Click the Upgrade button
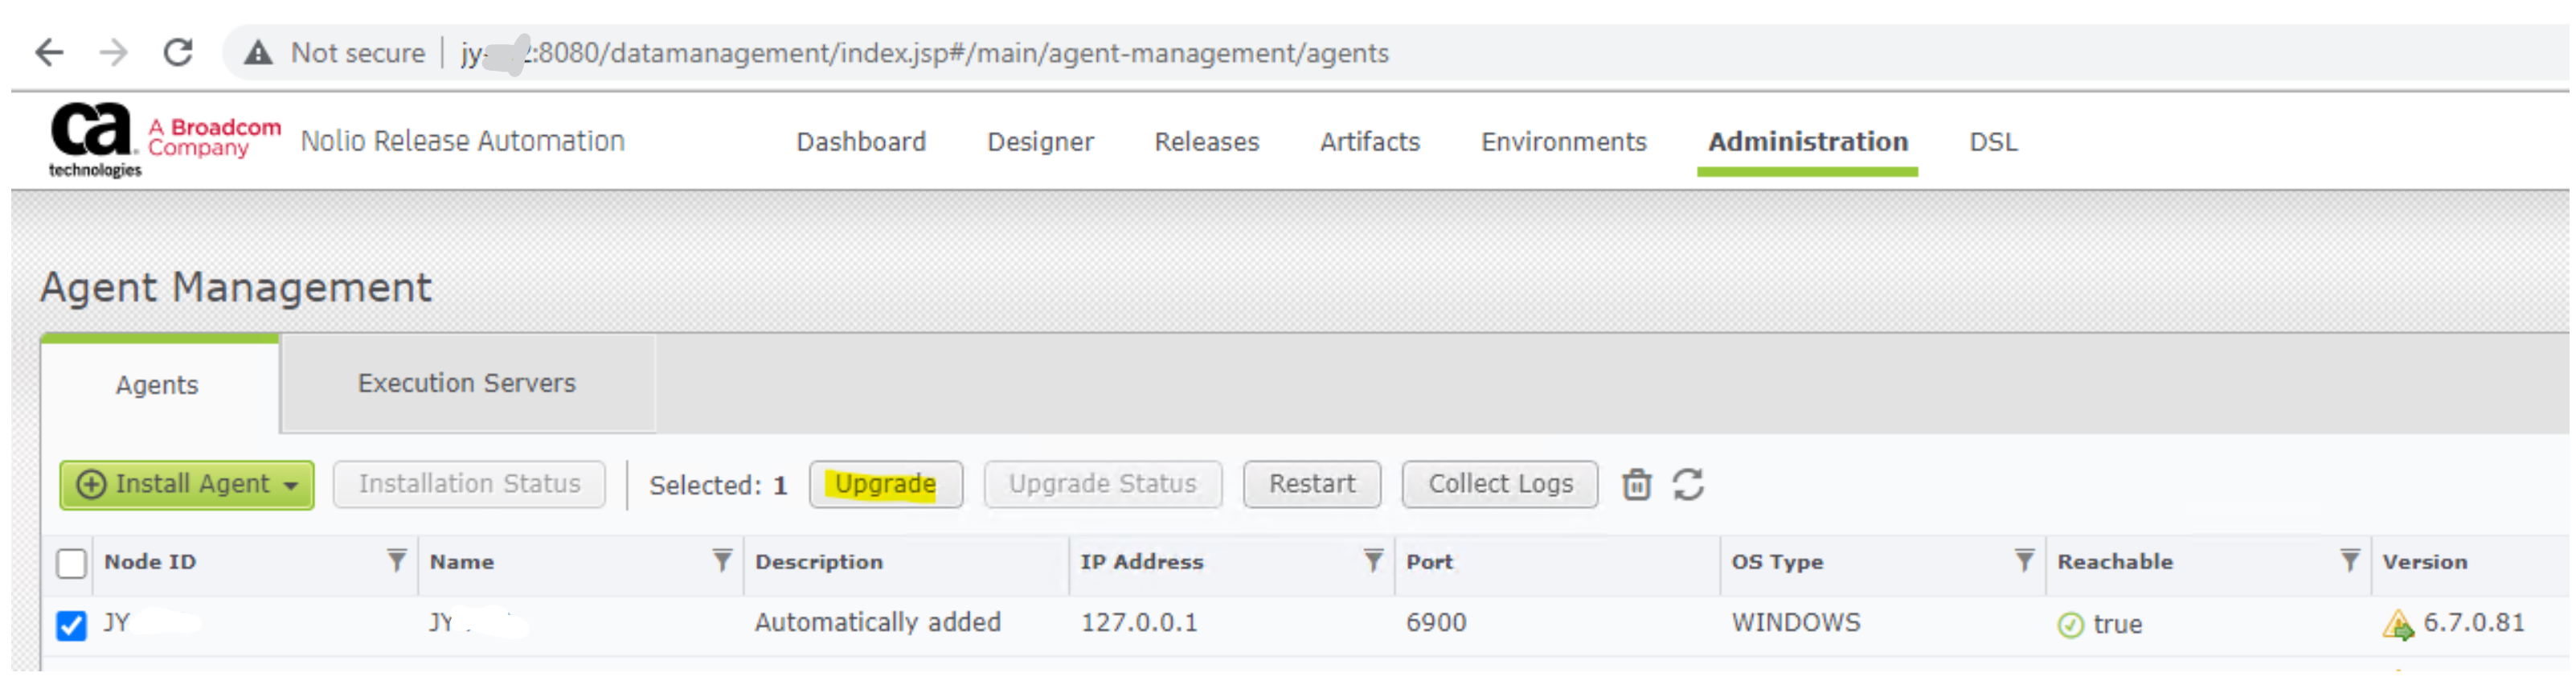The width and height of the screenshot is (2576, 685). pyautogui.click(x=885, y=485)
